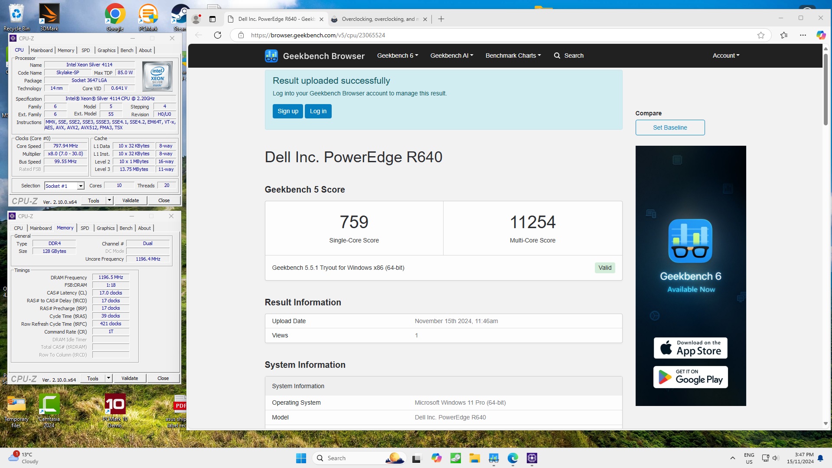The width and height of the screenshot is (832, 468).
Task: Click the Log in button
Action: [318, 111]
